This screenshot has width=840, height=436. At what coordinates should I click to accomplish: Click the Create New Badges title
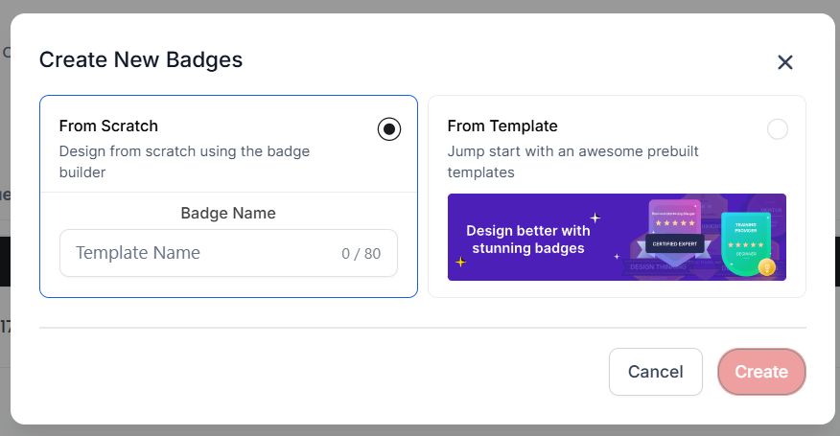pos(141,59)
